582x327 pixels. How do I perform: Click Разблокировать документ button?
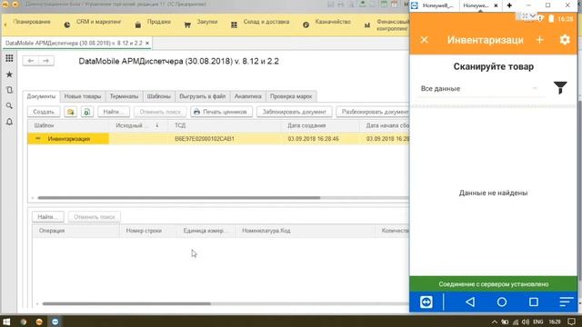pos(373,112)
